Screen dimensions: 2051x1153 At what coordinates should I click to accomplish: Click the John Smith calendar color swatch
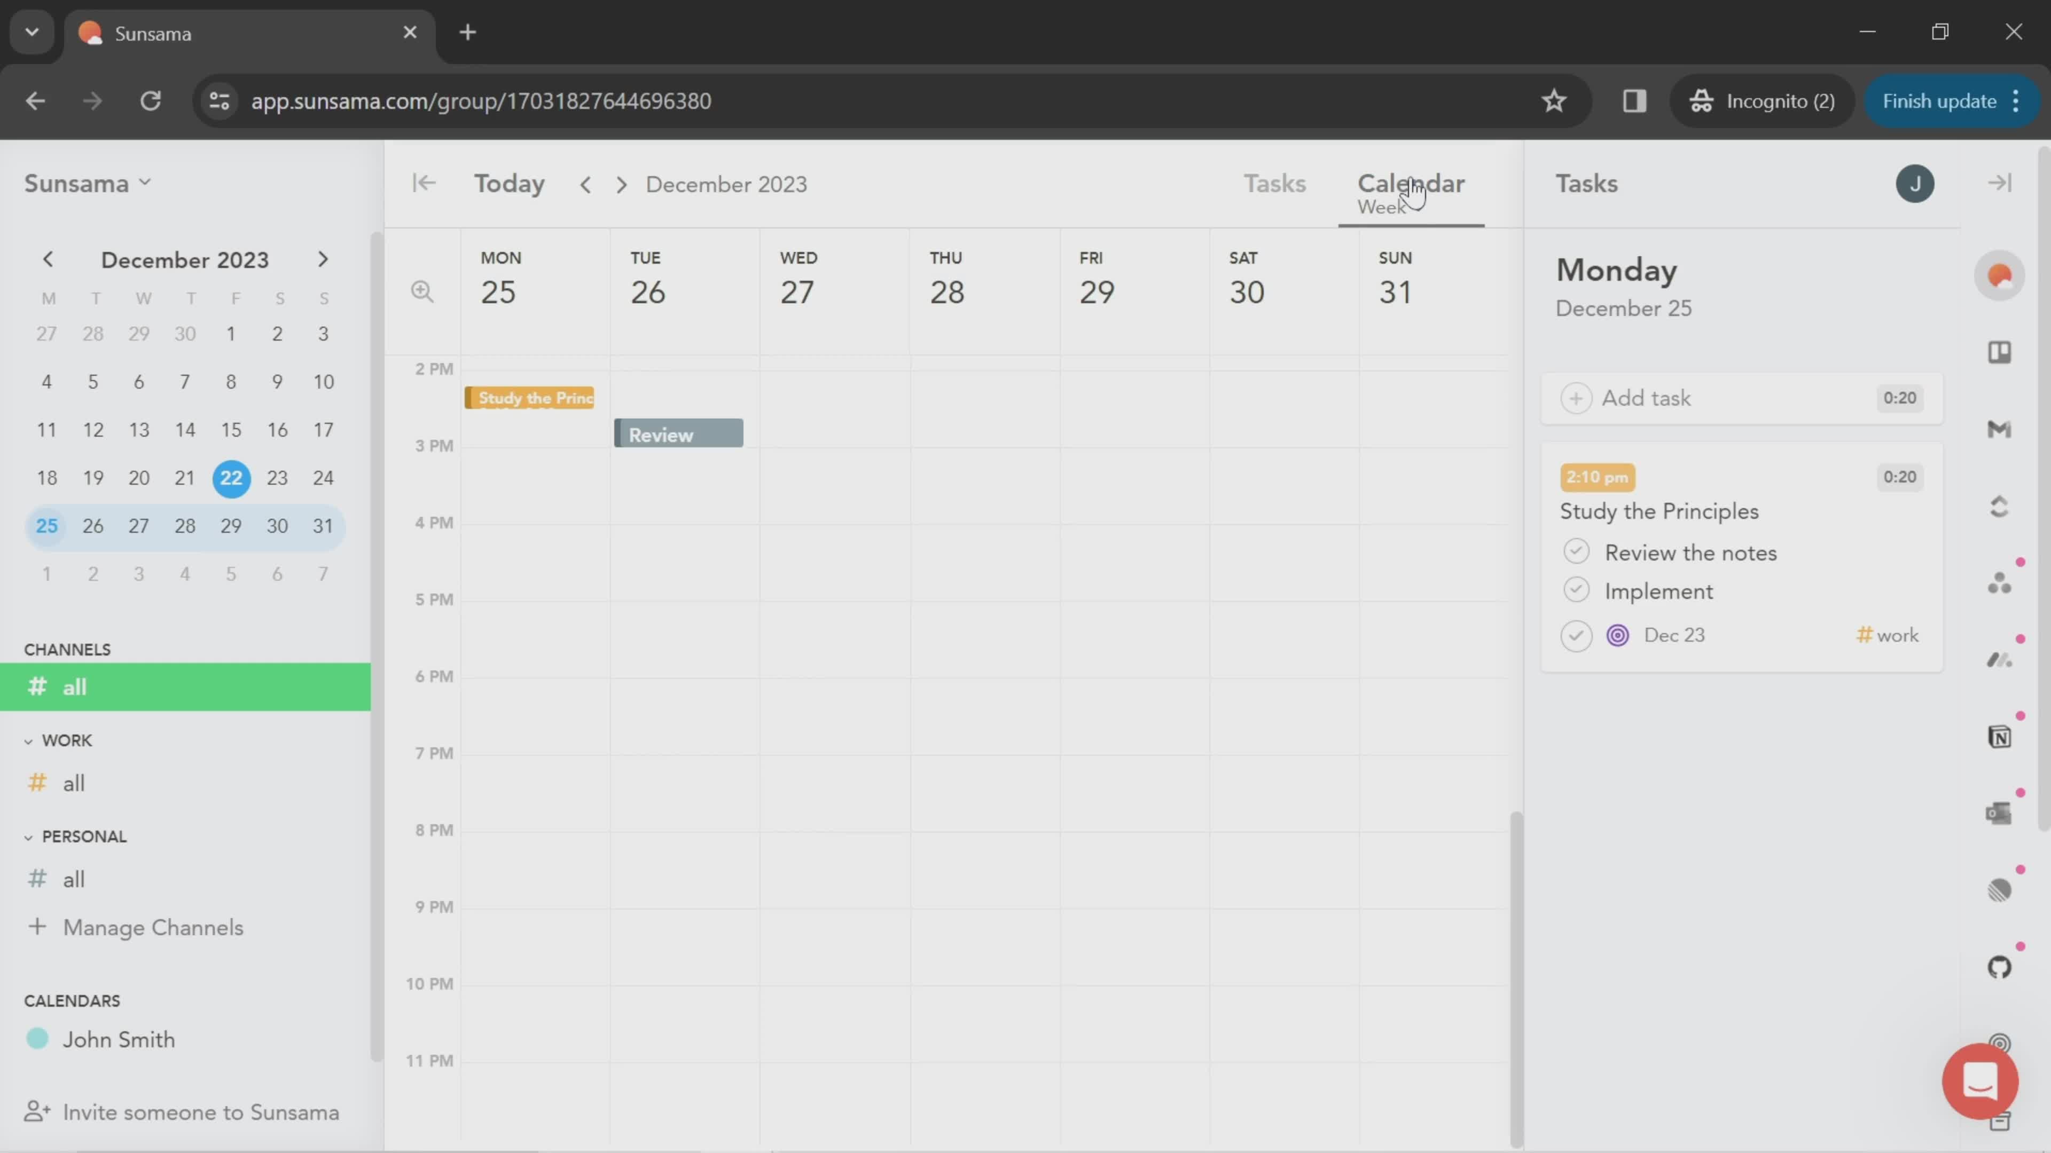tap(38, 1038)
